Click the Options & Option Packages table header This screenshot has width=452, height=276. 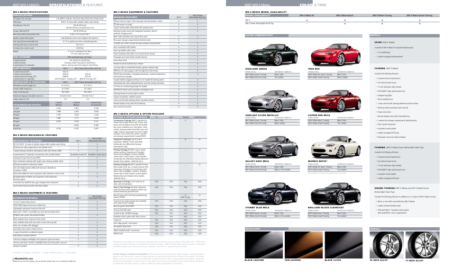131,117
